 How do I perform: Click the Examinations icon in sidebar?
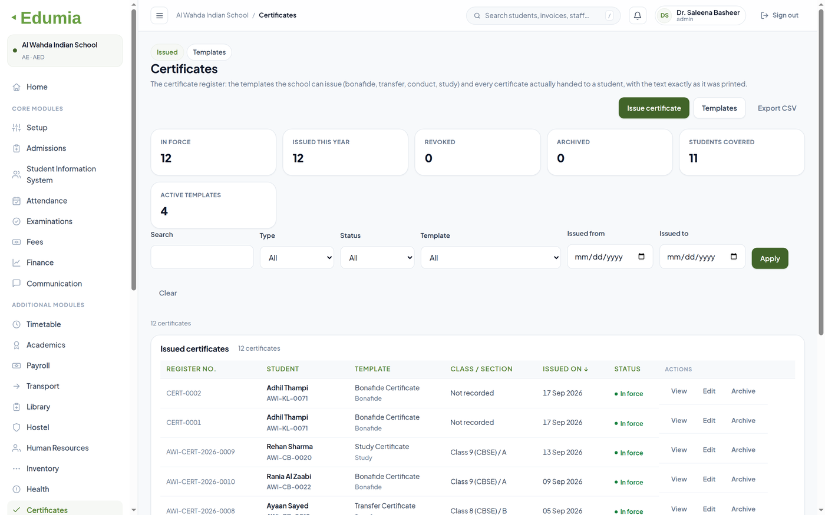coord(16,221)
